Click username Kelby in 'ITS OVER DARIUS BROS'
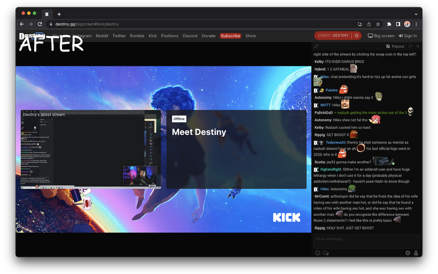This screenshot has height=274, width=438. [x=319, y=62]
